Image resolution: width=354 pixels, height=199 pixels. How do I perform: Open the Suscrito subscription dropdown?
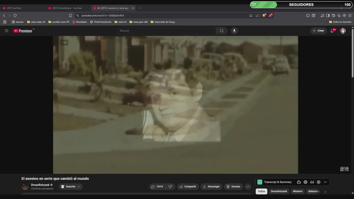pyautogui.click(x=71, y=187)
